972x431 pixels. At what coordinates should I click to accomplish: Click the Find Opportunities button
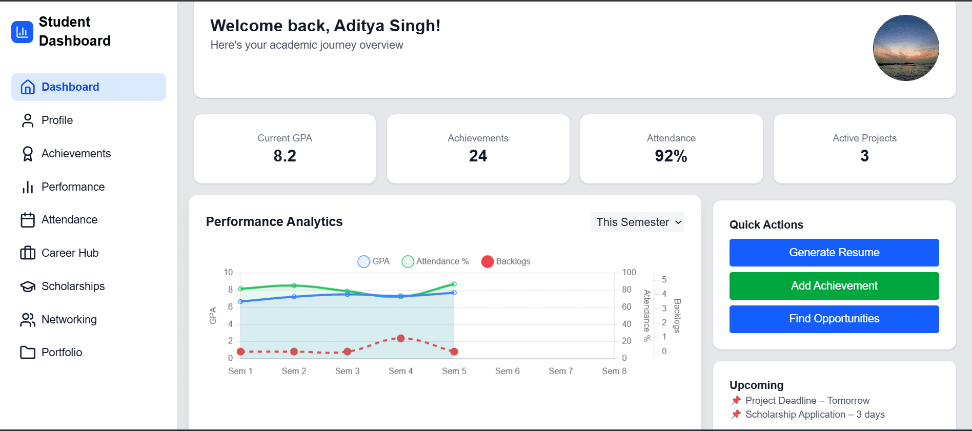pyautogui.click(x=834, y=319)
